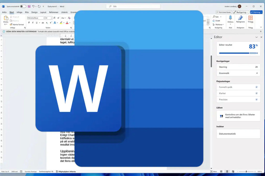Toggle subscript formatting
This screenshot has width=265, height=176.
[47, 23]
